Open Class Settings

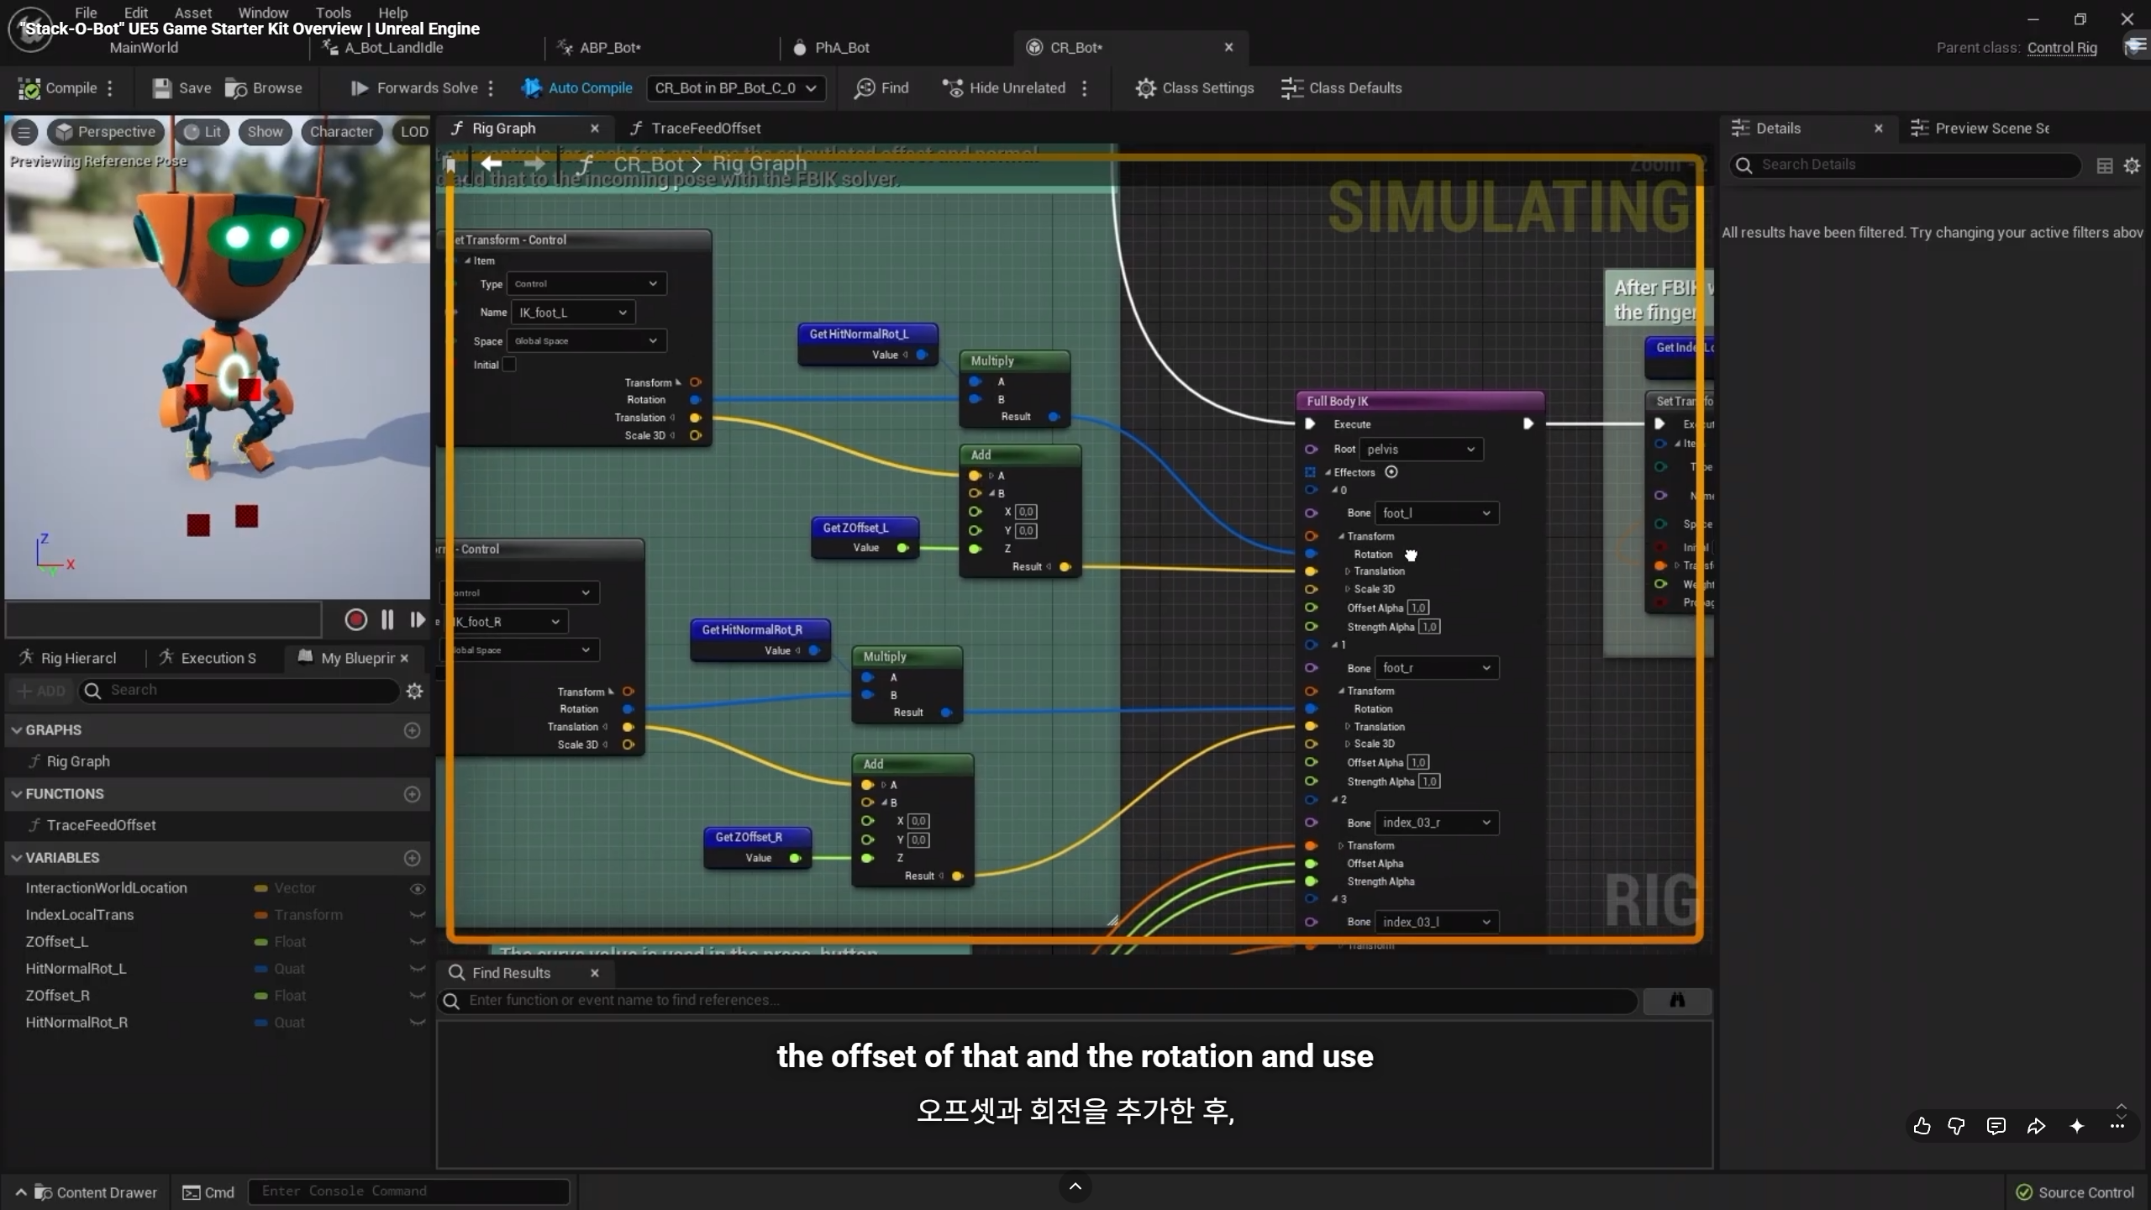pyautogui.click(x=1194, y=88)
